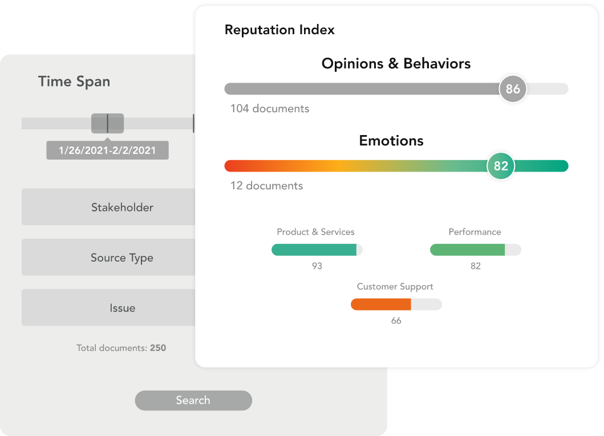
Task: Click the Product & Services progress bar
Action: (317, 250)
